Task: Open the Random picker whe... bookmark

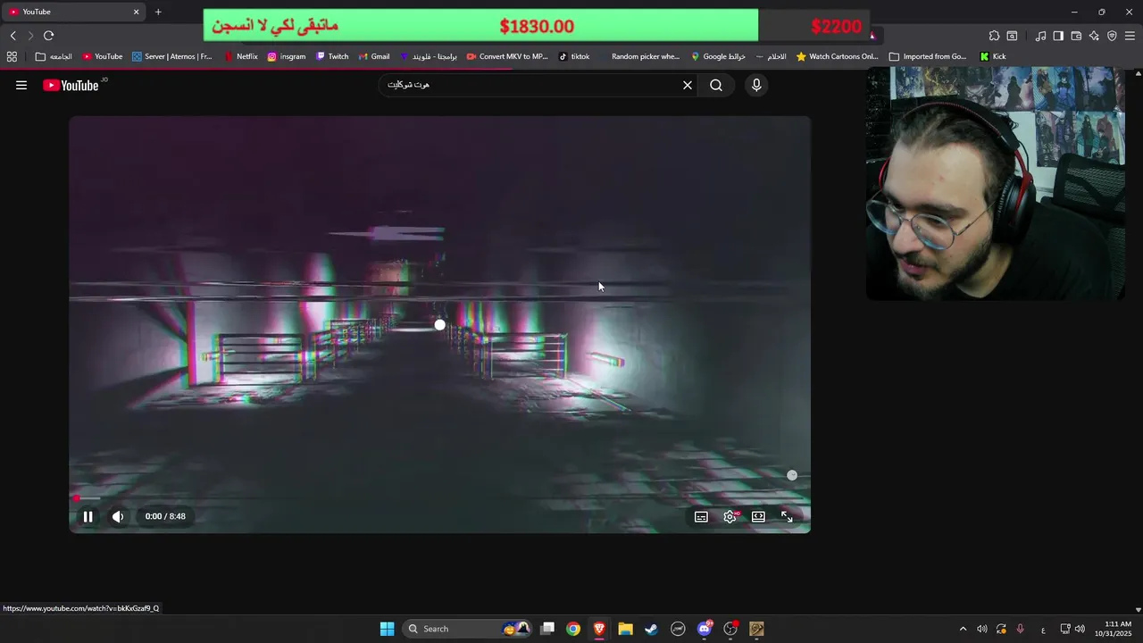Action: (x=639, y=56)
